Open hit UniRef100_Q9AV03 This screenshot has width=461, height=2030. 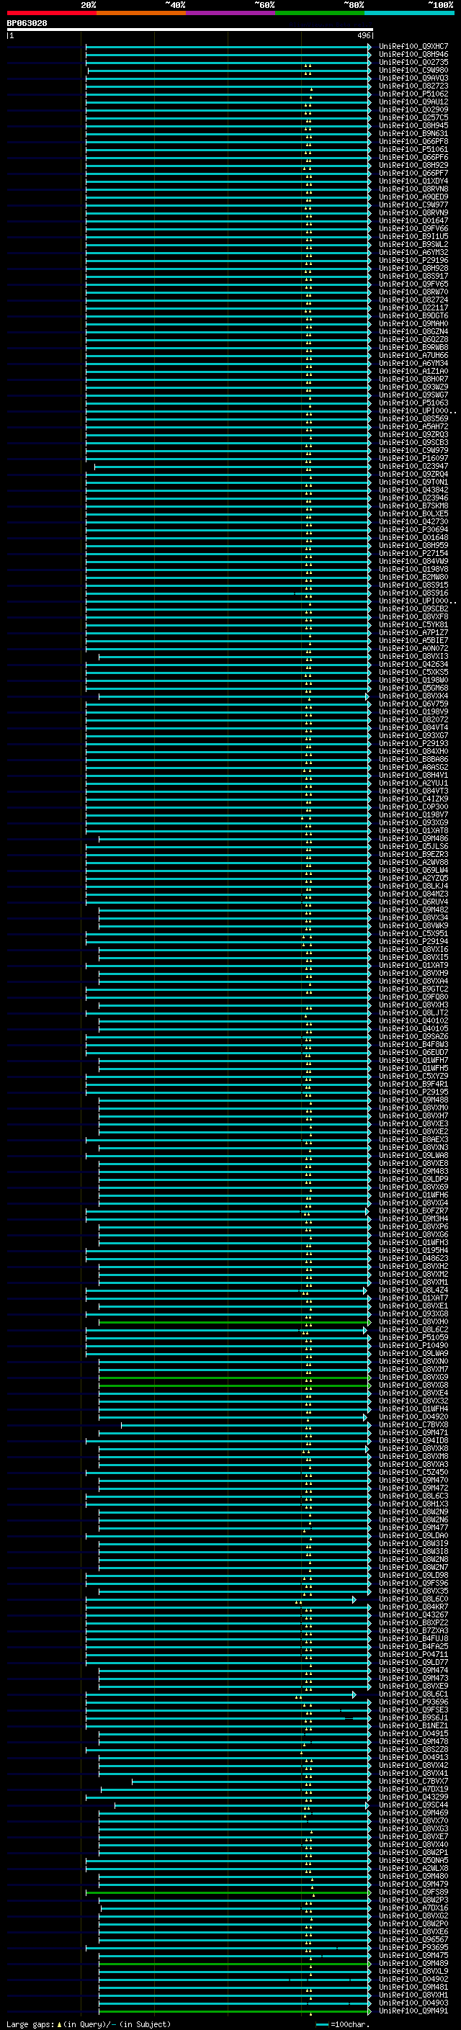(x=413, y=78)
